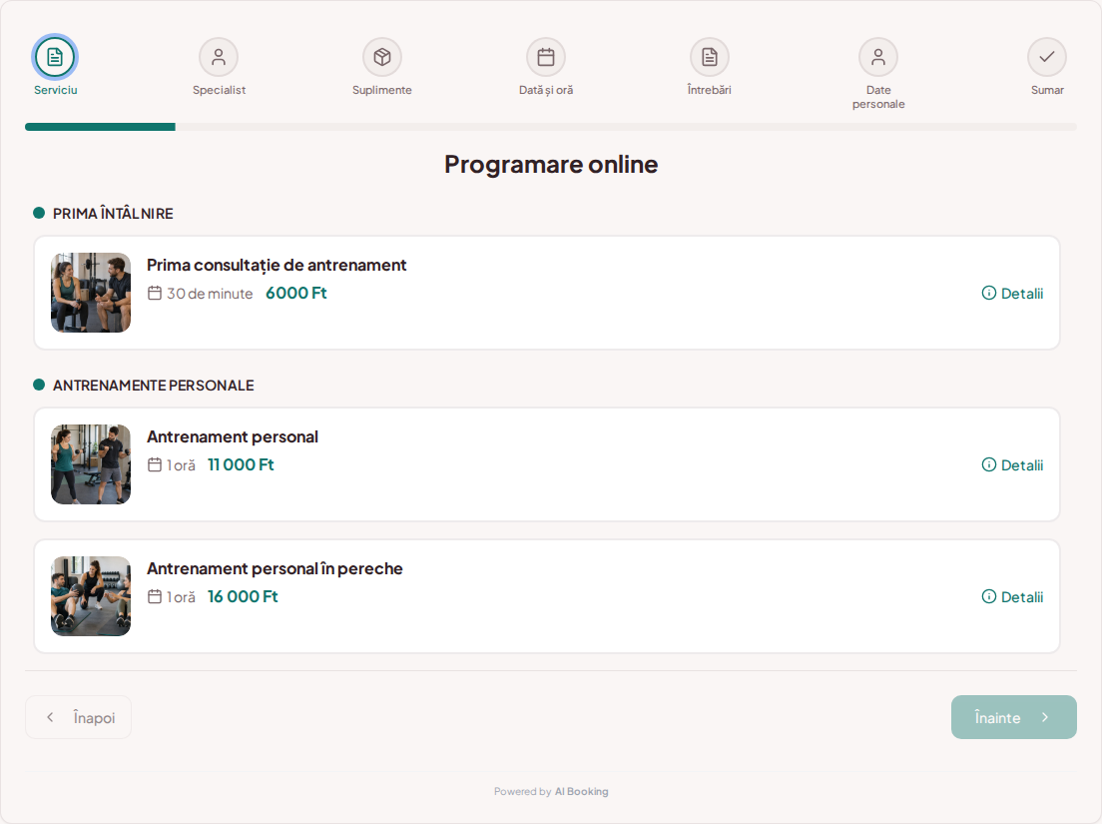Click the PRIMA ÎNTÂLNIRE category heading
1102x824 pixels.
[113, 214]
